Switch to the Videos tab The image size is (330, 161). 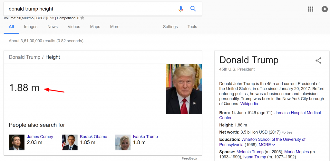click(74, 27)
